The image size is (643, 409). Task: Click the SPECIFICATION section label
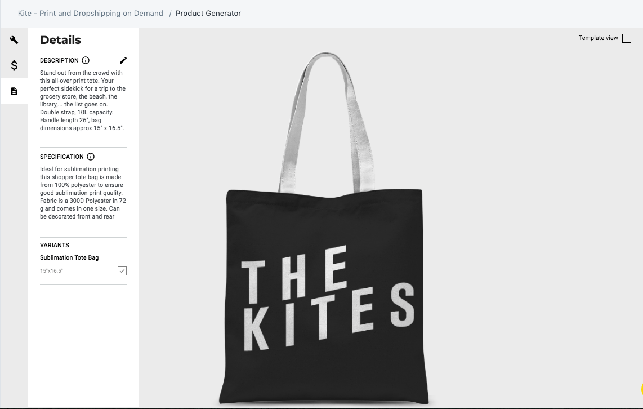point(62,157)
